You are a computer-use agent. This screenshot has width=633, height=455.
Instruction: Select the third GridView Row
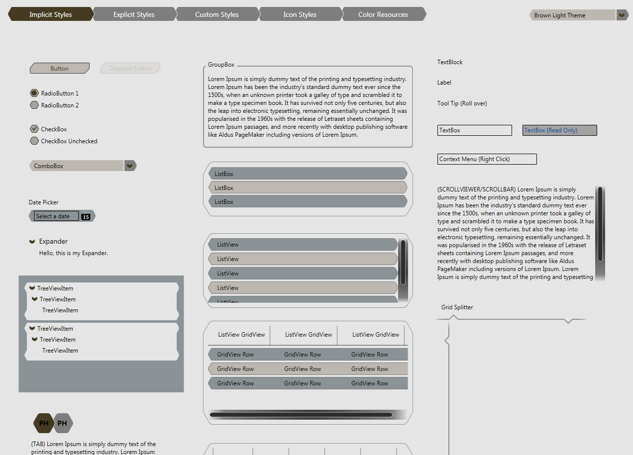[x=308, y=383]
